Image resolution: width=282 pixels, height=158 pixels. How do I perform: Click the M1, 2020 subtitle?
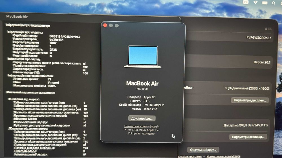(142, 89)
